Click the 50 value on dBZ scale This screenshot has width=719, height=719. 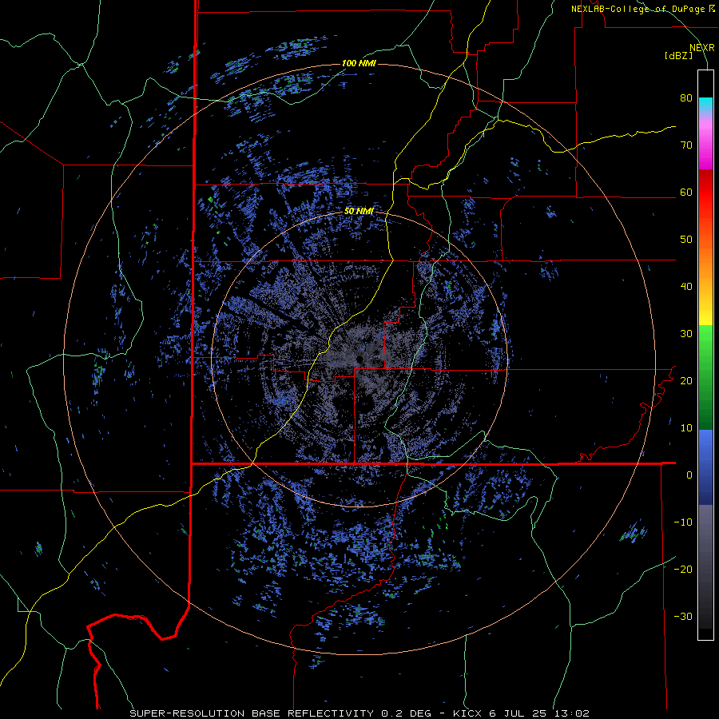(x=686, y=240)
